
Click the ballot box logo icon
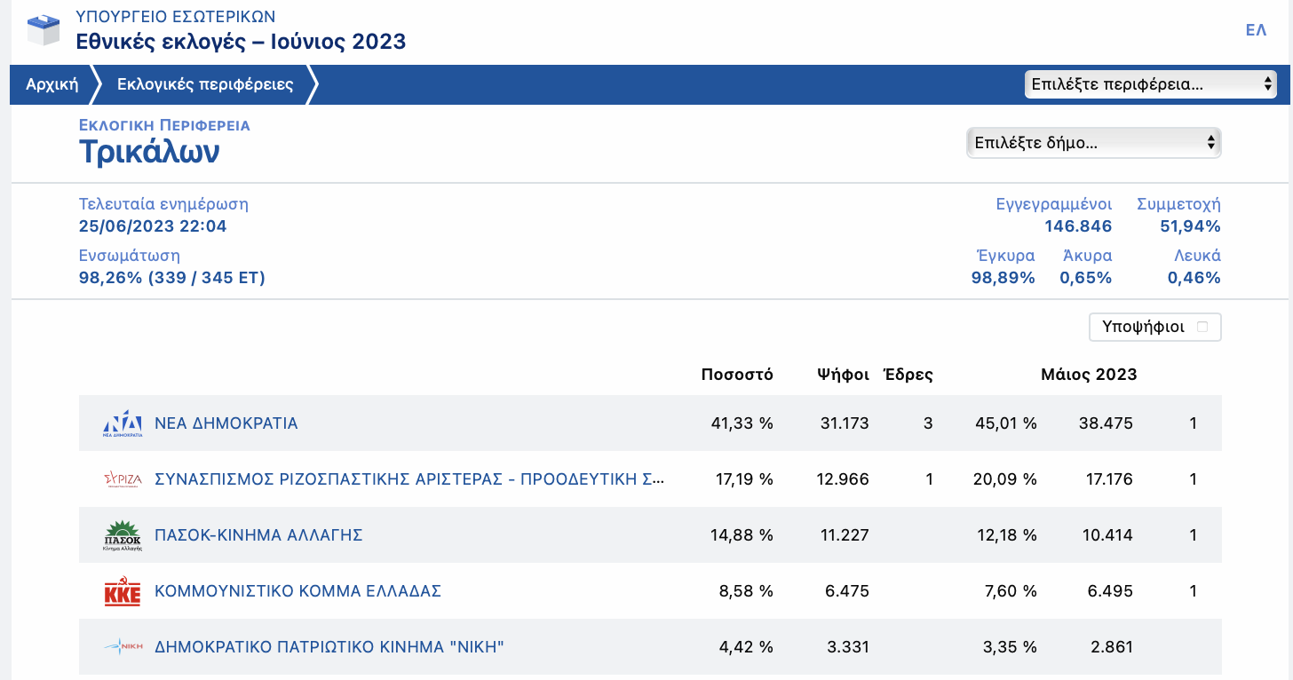(44, 30)
